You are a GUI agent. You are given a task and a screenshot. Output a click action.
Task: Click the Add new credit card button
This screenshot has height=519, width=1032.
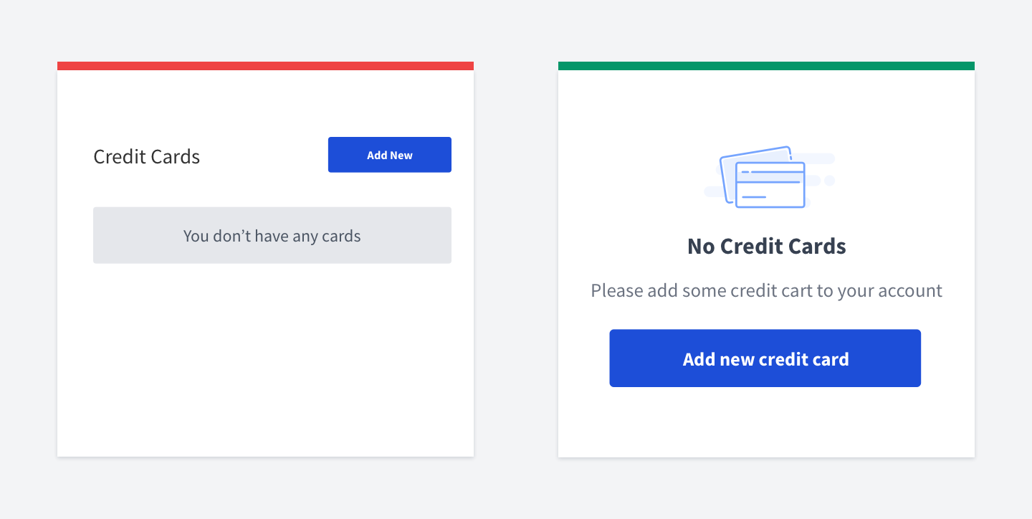(765, 358)
